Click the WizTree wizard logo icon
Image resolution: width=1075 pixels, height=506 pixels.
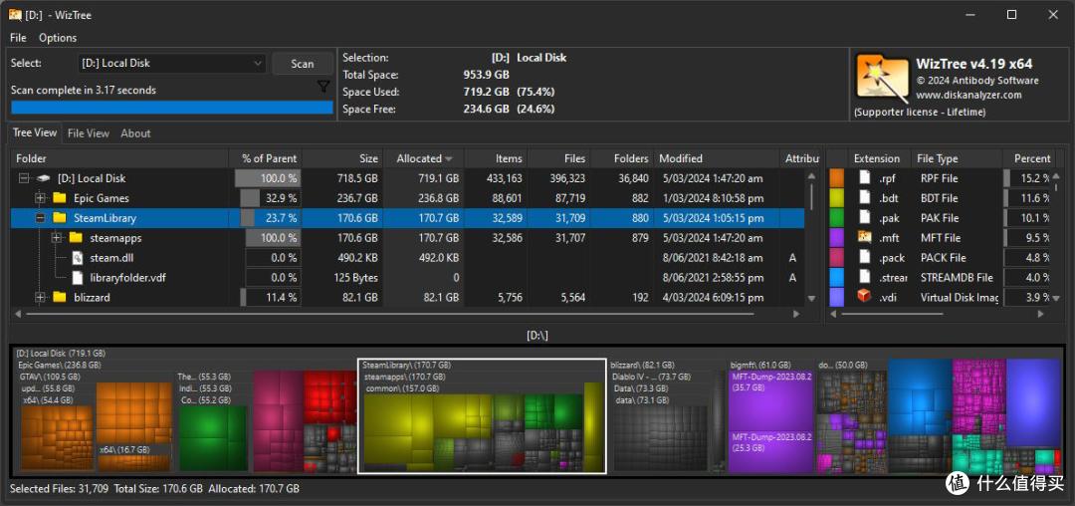[x=881, y=78]
